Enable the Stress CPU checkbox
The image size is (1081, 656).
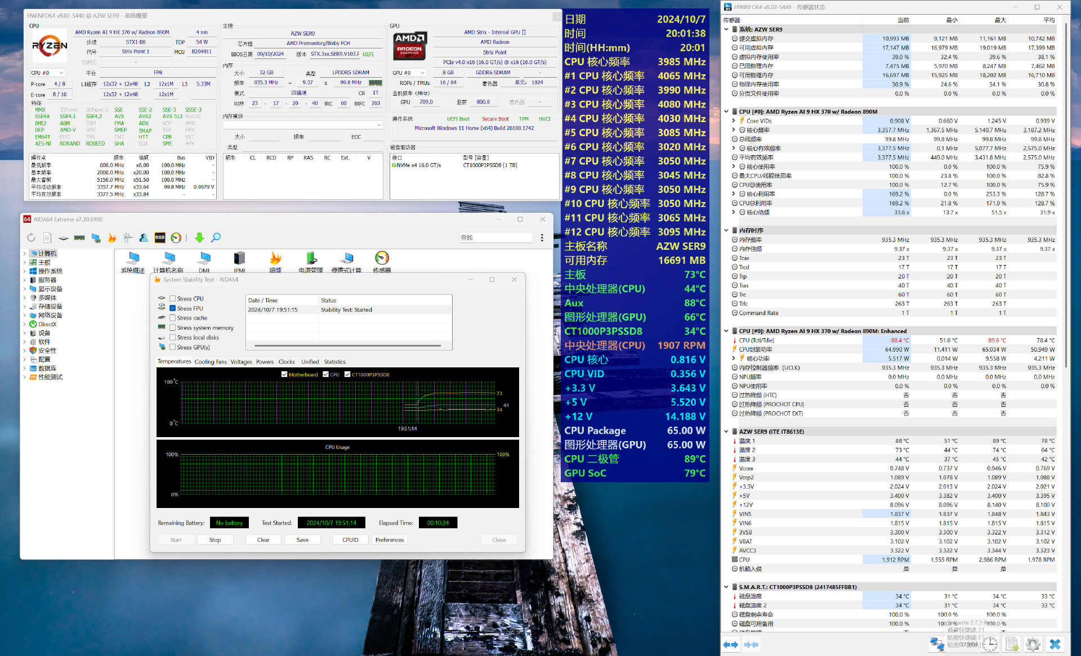pos(173,299)
